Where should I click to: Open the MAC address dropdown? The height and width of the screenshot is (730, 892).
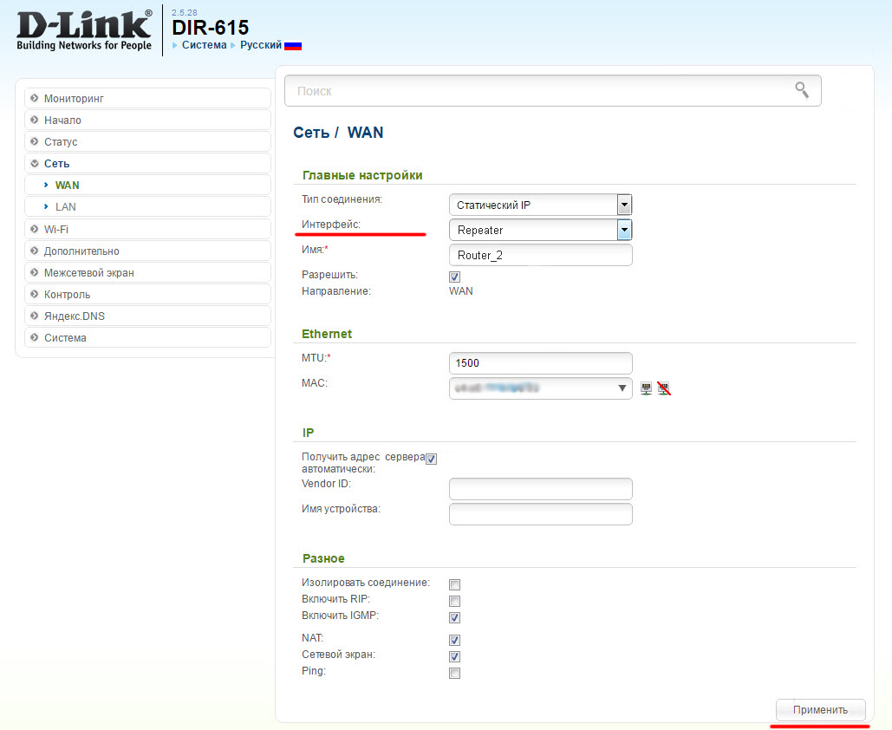tap(540, 388)
